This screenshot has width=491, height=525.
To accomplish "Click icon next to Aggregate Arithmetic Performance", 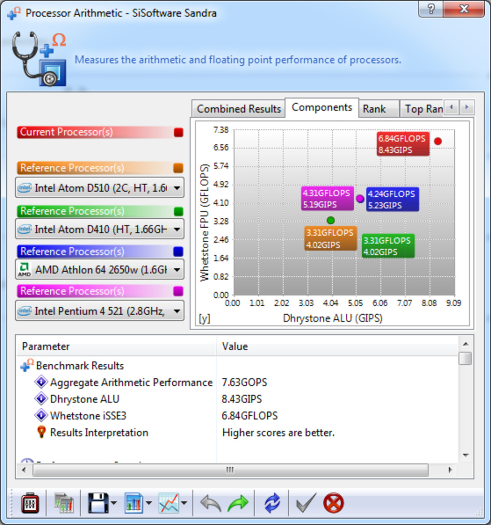I will pyautogui.click(x=41, y=382).
